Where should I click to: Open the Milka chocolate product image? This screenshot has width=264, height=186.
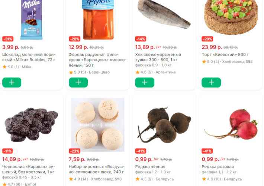coord(31,20)
